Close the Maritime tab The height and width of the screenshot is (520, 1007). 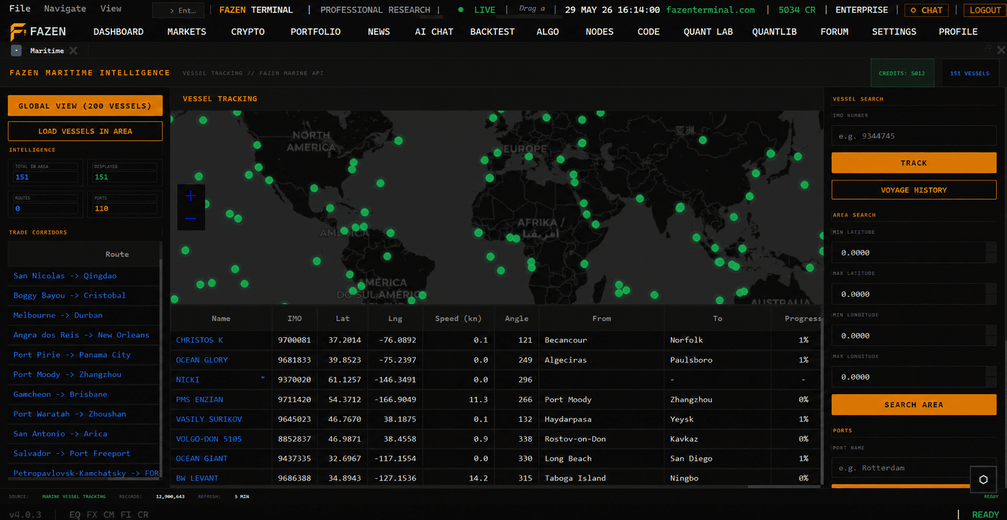pos(73,51)
